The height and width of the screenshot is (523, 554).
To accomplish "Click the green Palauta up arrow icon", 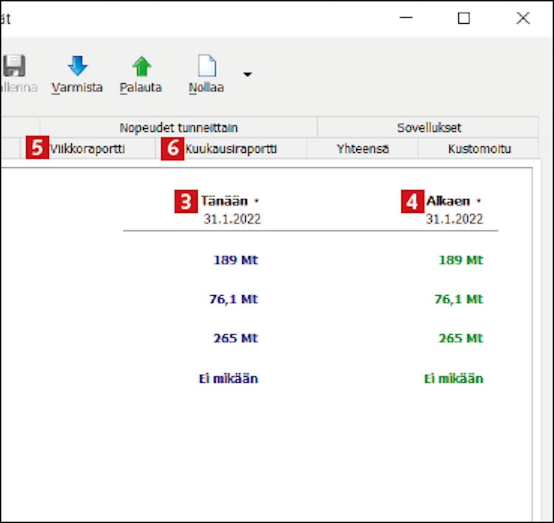I will 141,66.
